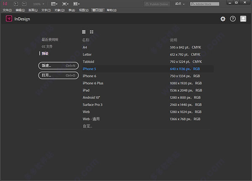This screenshot has width=252, height=181.
Task: Click the Id application icon in title bar
Action: [5, 3]
